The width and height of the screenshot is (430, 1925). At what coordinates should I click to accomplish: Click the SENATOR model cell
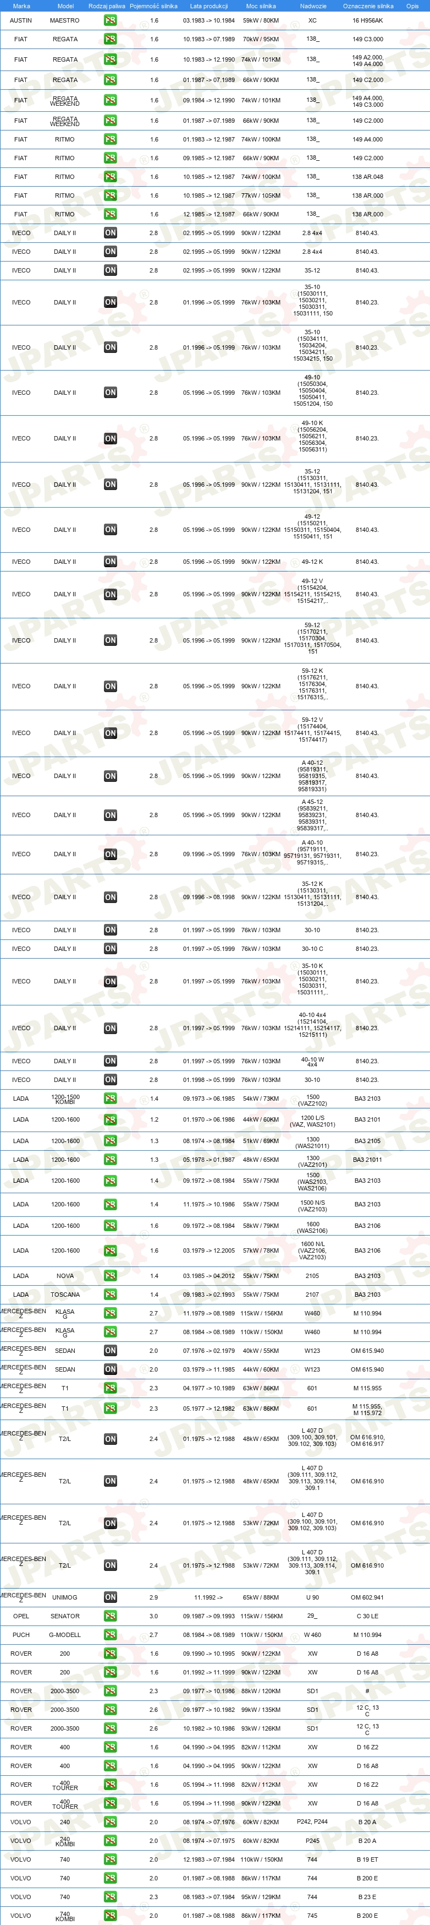65,1617
